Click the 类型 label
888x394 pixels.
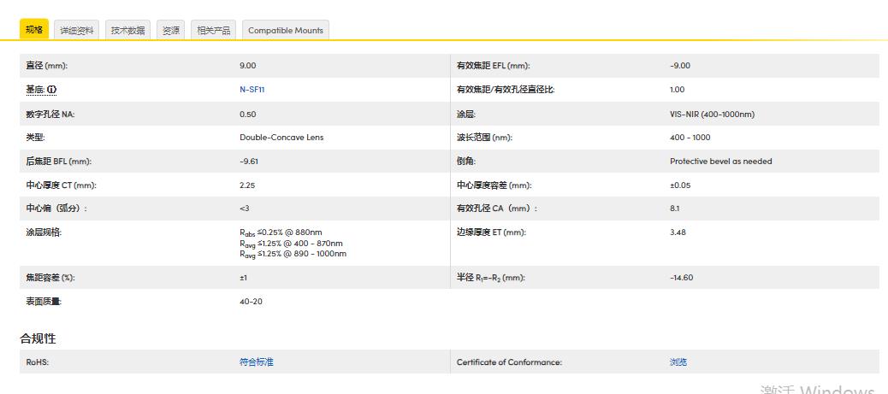[35, 137]
